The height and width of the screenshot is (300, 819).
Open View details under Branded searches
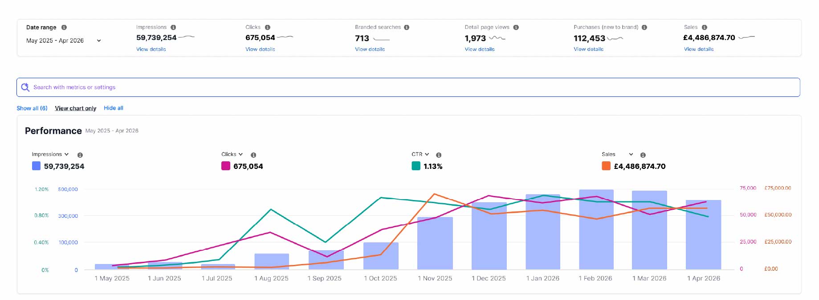pyautogui.click(x=370, y=49)
